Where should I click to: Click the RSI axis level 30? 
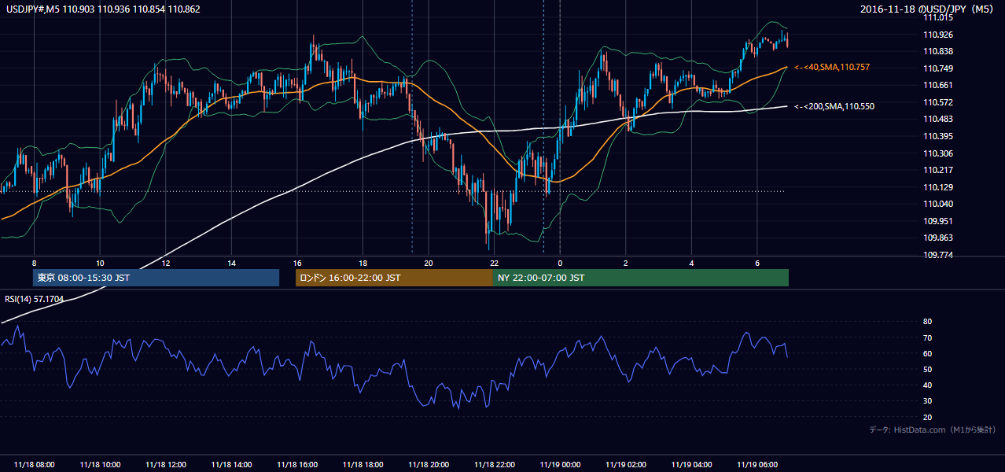click(x=927, y=401)
